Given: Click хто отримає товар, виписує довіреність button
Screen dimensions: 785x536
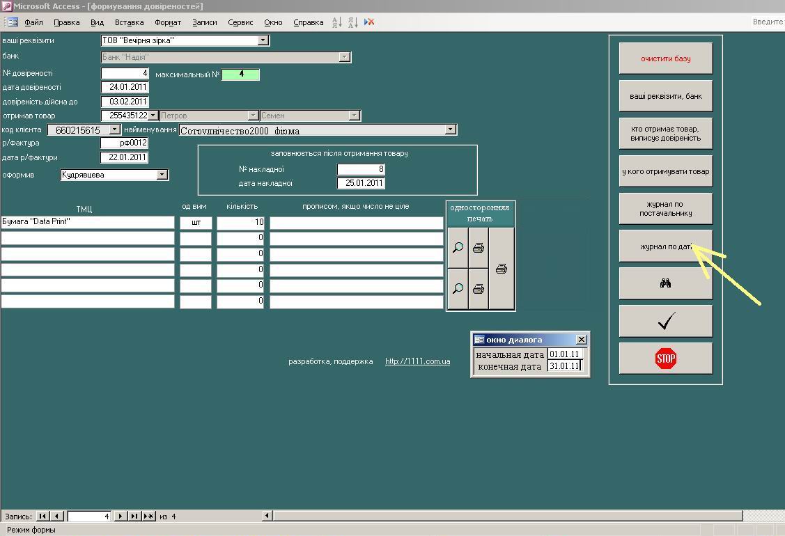Looking at the screenshot, I should pyautogui.click(x=665, y=134).
